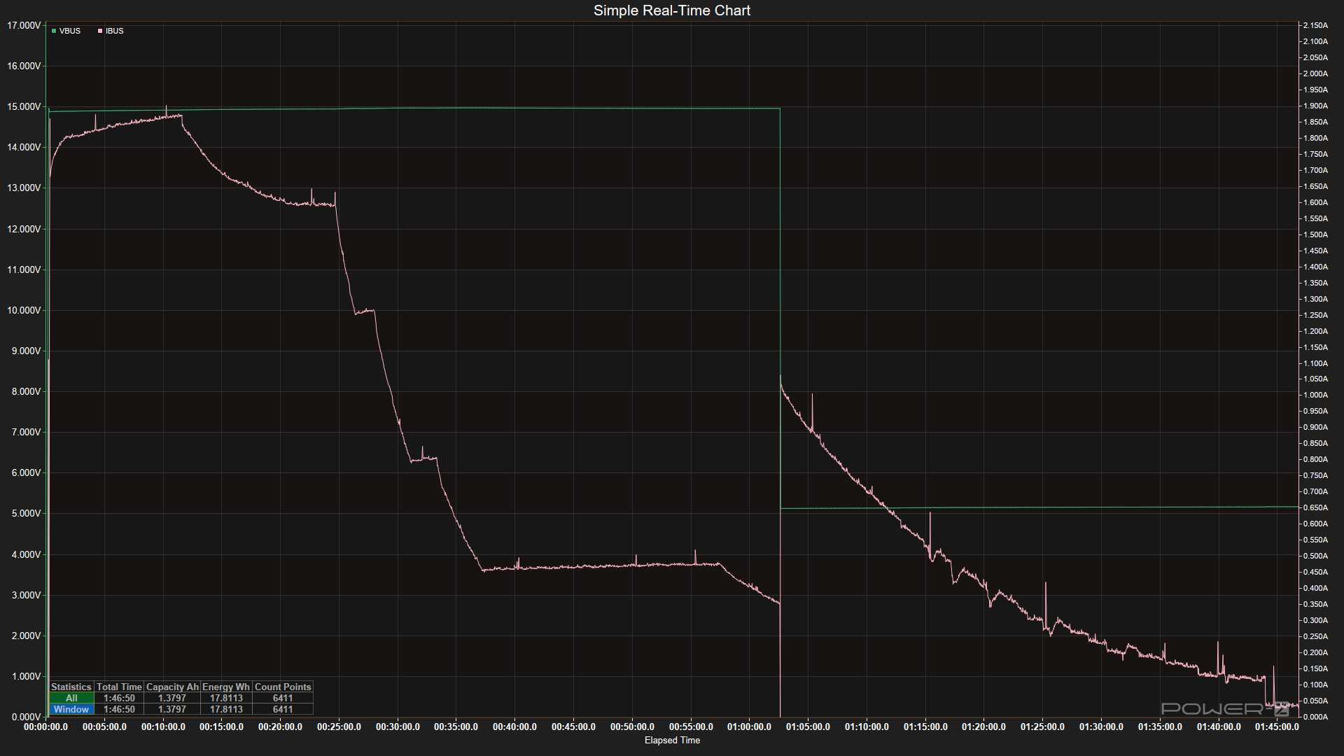This screenshot has width=1344, height=756.
Task: Click the 2.150A current axis label
Action: pos(1315,25)
